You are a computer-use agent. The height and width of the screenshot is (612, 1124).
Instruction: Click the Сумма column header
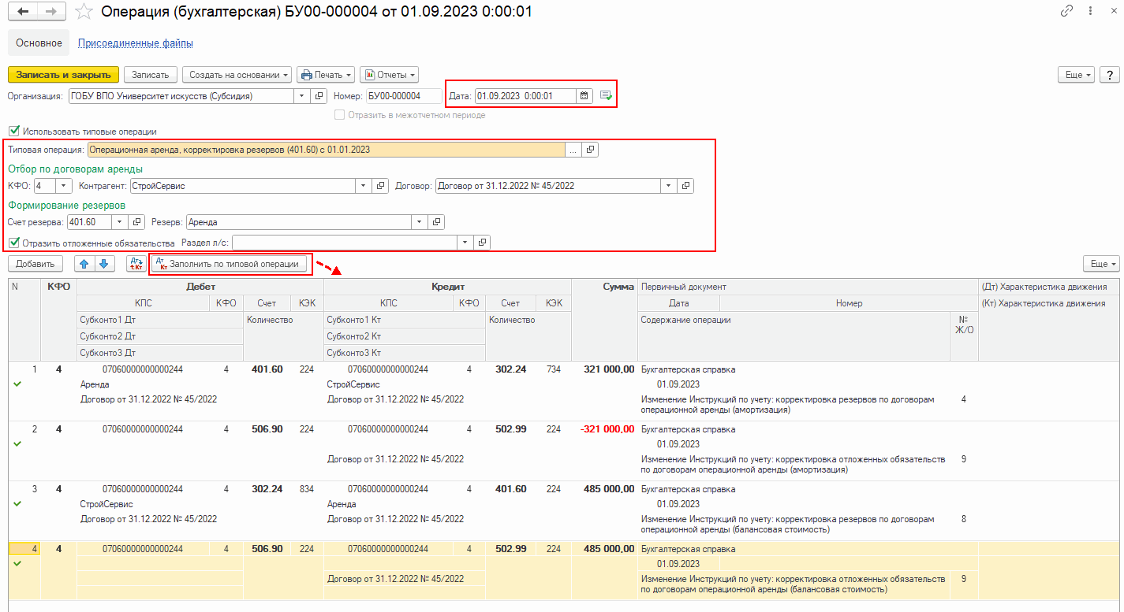[604, 287]
